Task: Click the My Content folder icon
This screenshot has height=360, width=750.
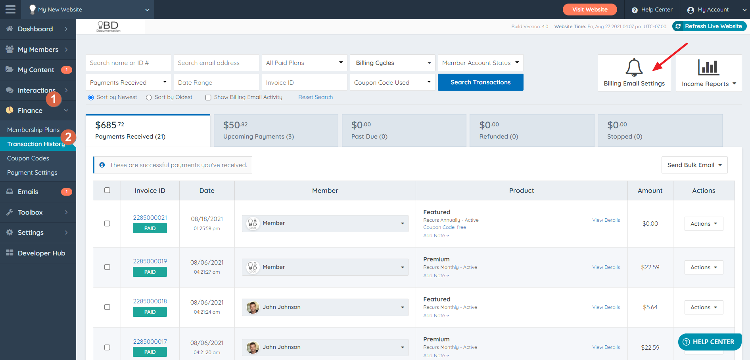Action: [10, 69]
